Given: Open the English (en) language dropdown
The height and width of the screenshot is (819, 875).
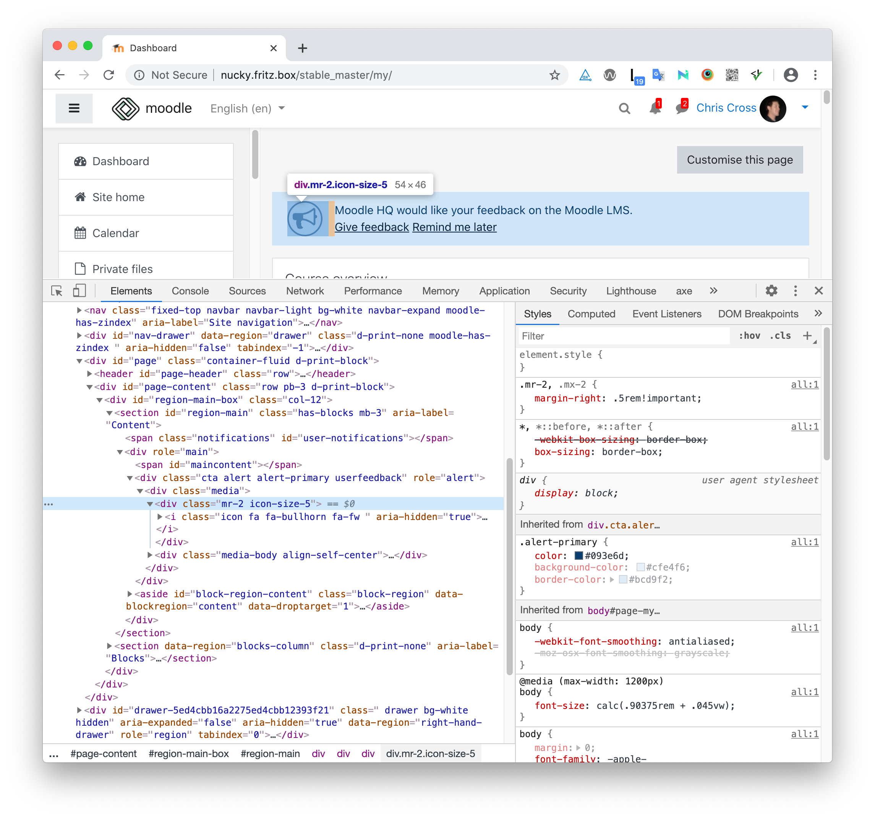Looking at the screenshot, I should (247, 108).
